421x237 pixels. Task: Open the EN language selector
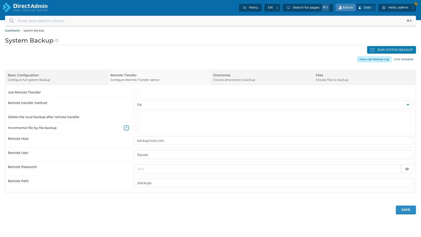click(x=272, y=8)
